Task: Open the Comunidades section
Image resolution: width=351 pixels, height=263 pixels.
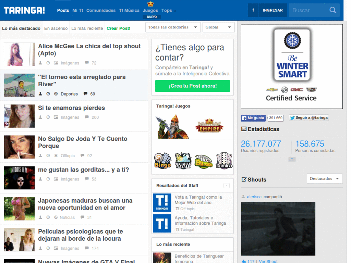Action: [101, 10]
